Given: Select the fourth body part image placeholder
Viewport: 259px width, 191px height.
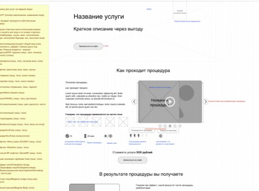Looking at the screenshot, I should coord(110,122).
